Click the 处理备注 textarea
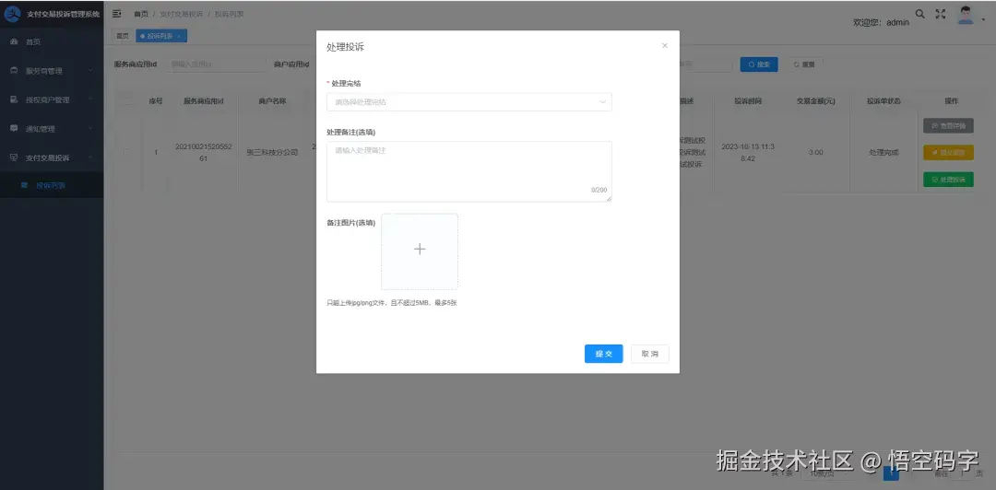 click(x=468, y=171)
